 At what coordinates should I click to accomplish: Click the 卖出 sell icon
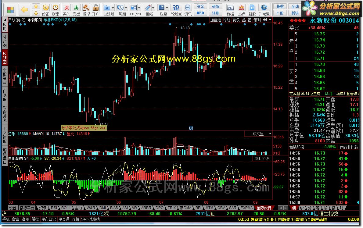coord(76,10)
